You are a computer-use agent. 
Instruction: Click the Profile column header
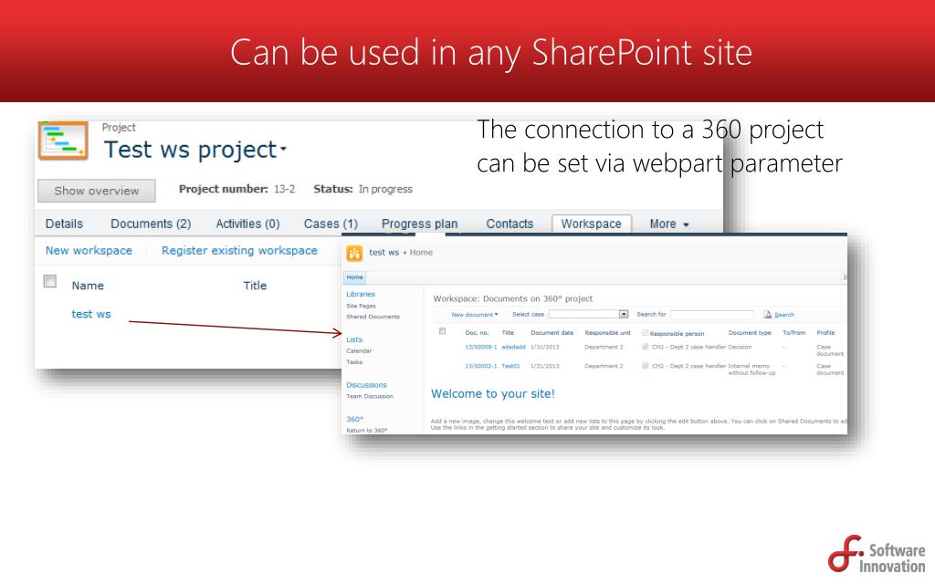coord(825,332)
